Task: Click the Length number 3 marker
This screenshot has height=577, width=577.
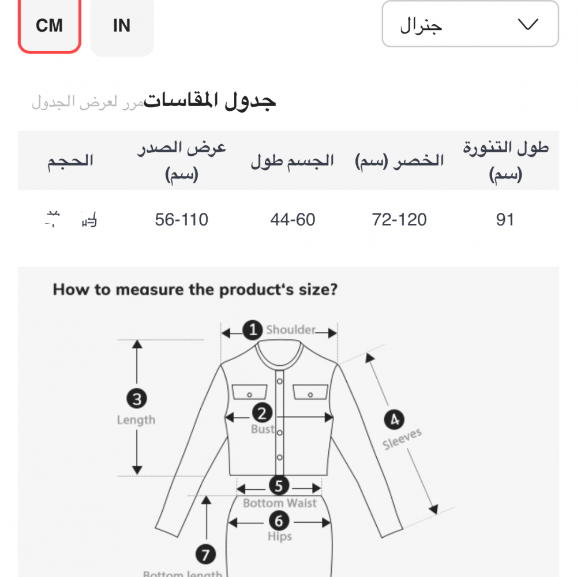Action: point(137,399)
